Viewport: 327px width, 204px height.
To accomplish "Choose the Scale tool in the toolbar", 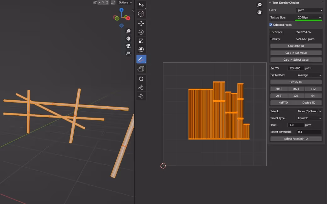I will [141, 41].
